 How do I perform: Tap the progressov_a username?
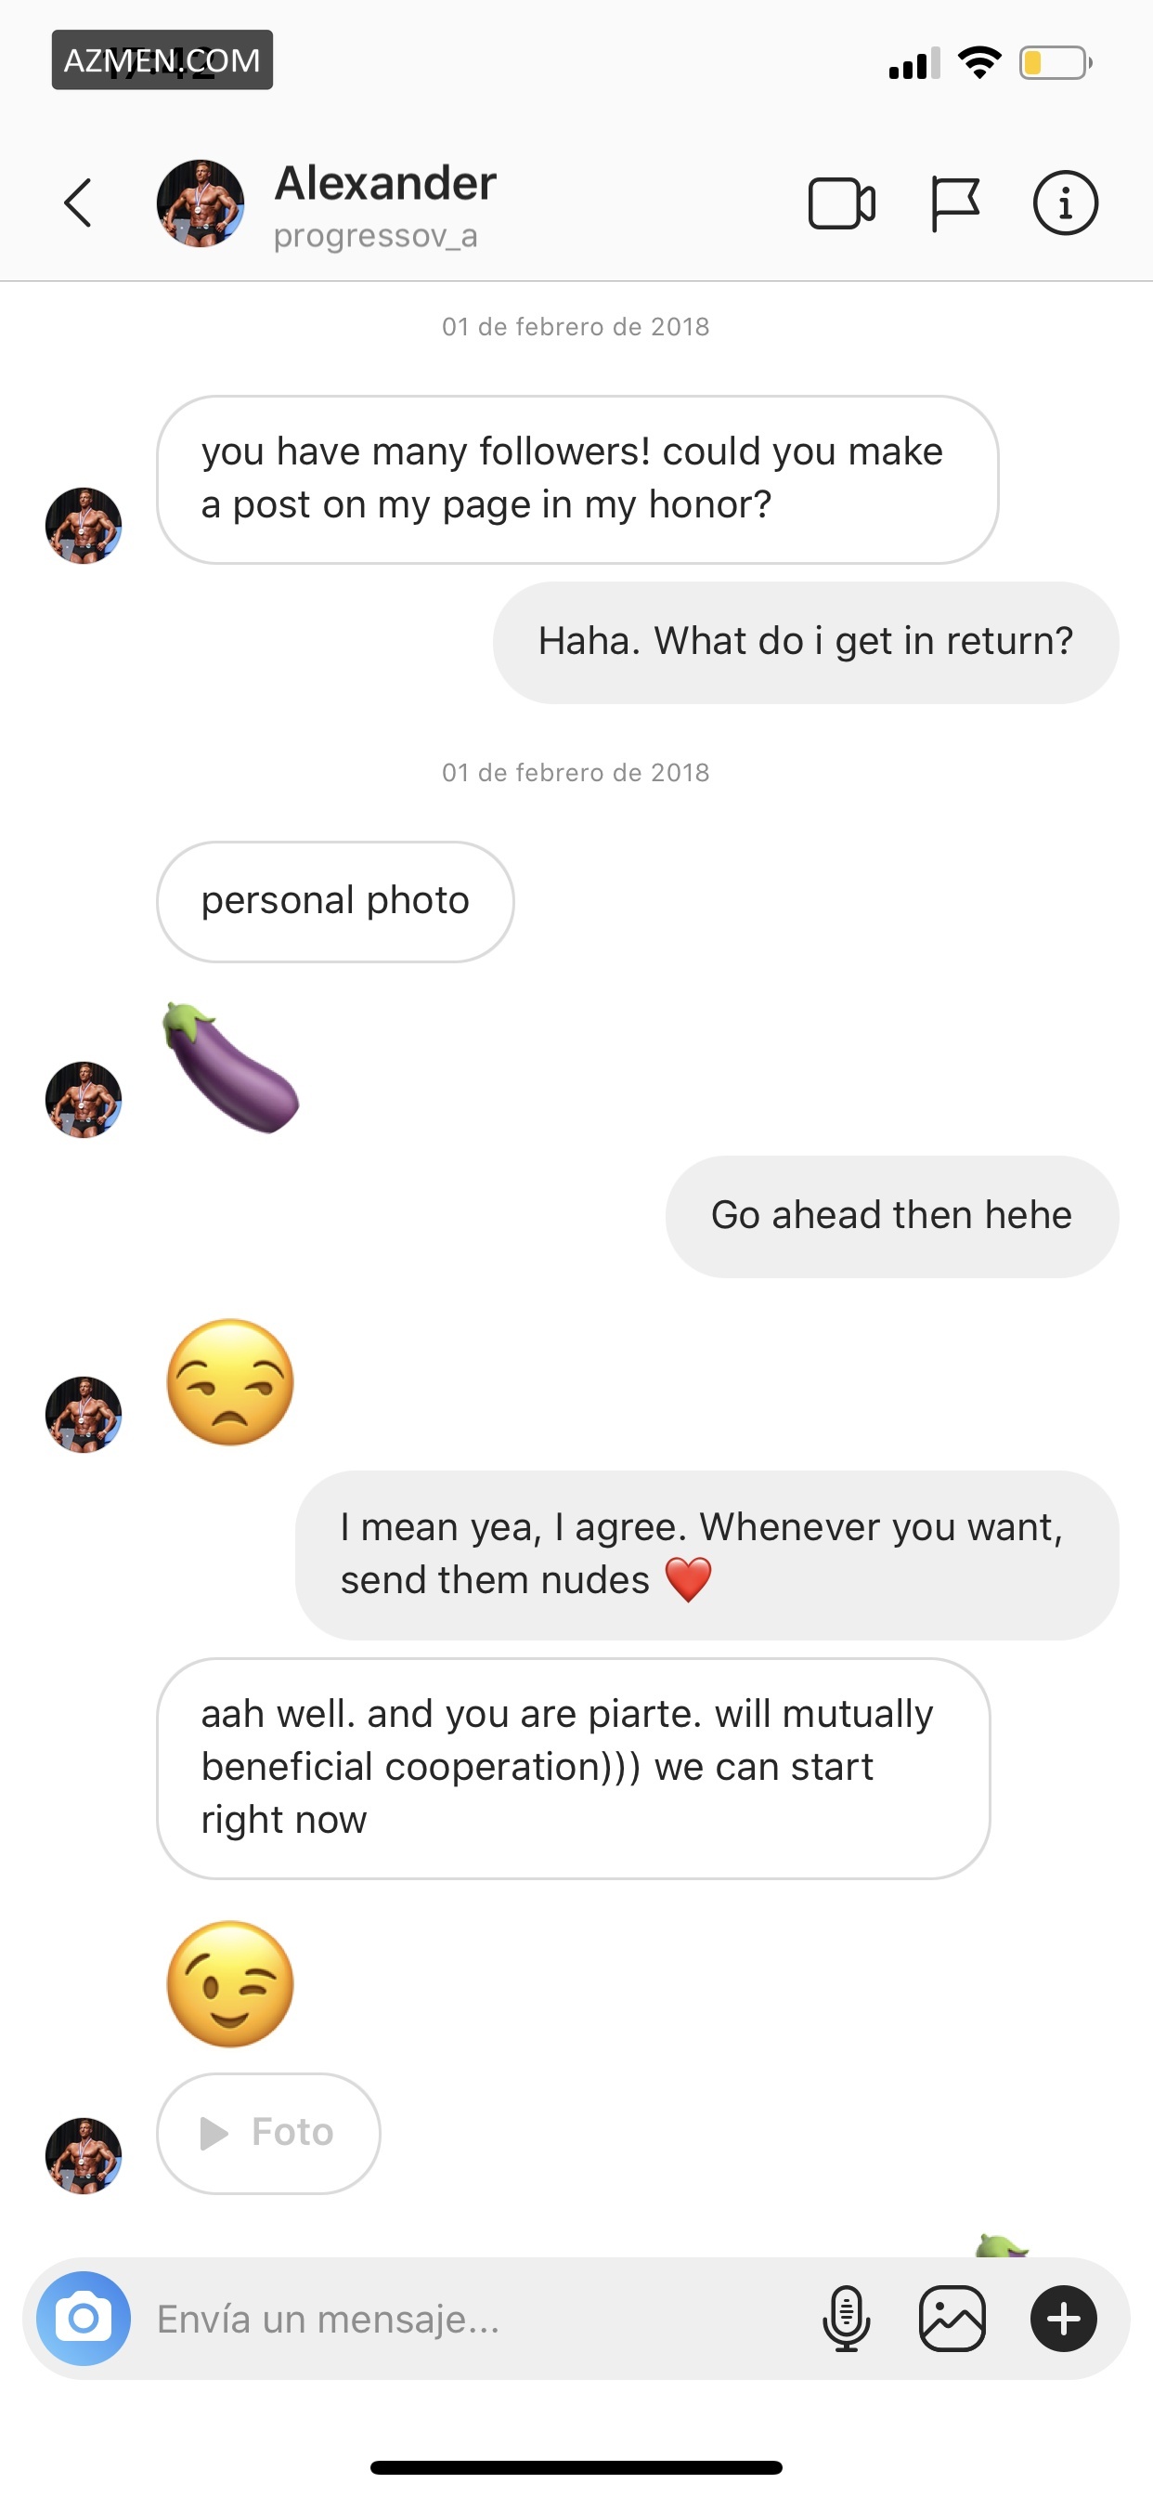375,236
